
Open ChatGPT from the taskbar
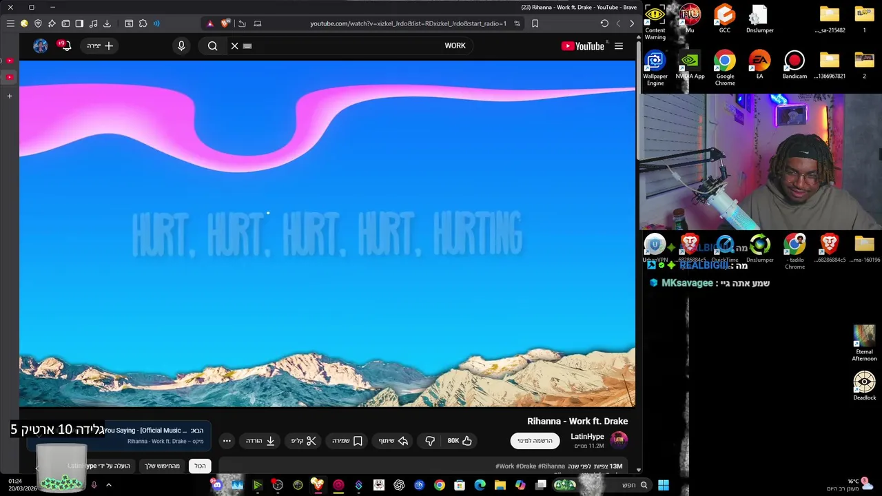tap(399, 485)
